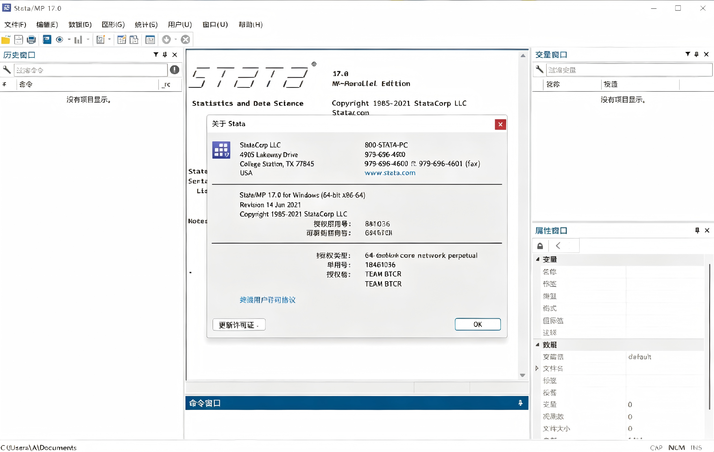Viewport: 714px width, 452px height.
Task: Click the Log begin/close icon in toolbar
Action: click(47, 40)
